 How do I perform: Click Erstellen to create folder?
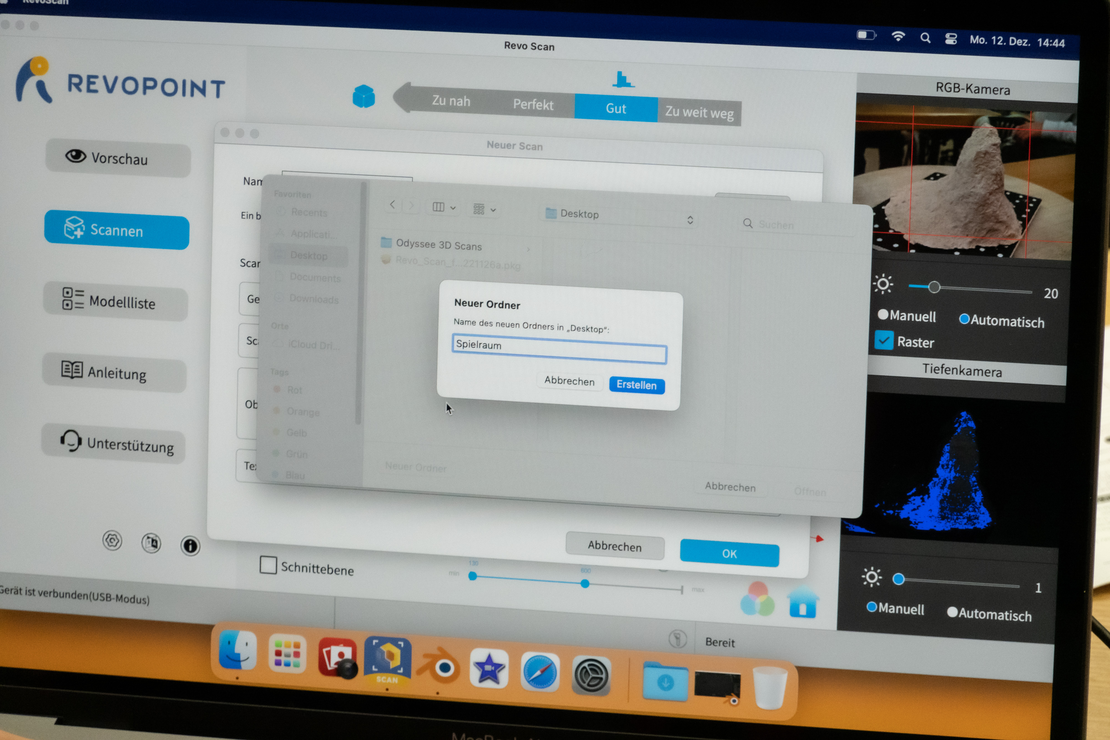pos(637,385)
